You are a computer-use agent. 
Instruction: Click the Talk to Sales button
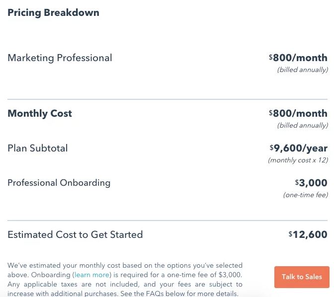tap(302, 277)
